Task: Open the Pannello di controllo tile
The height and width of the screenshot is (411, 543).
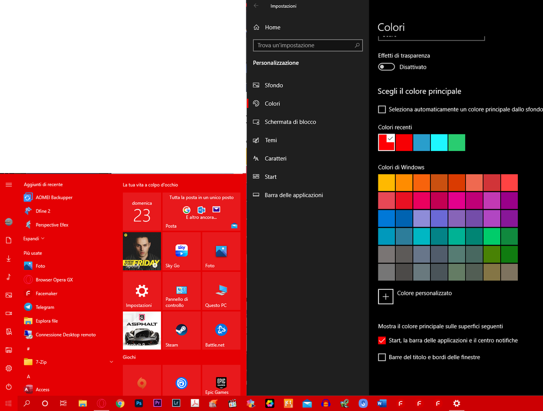Action: click(182, 291)
